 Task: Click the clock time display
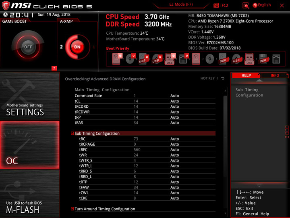pyautogui.click(x=22, y=15)
